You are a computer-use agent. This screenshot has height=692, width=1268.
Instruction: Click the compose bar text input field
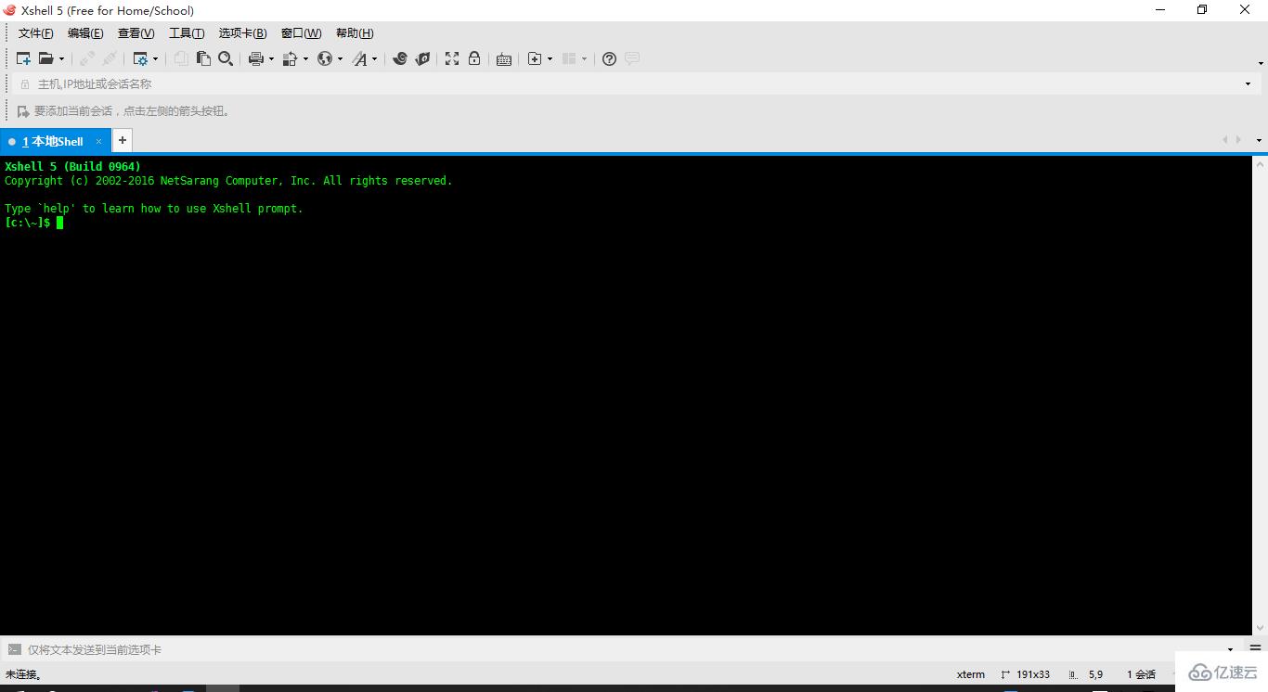[622, 650]
